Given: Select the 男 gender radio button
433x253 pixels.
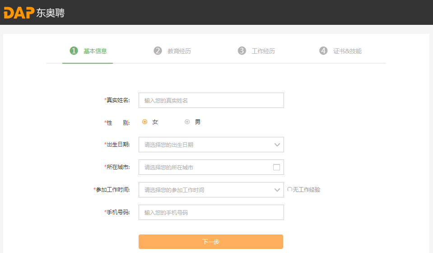Looking at the screenshot, I should 187,122.
